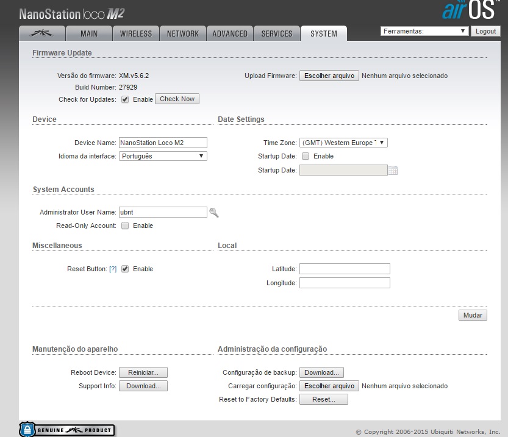Screen dimensions: 508x437
Task: Open the Reset Button [?] help link
Action: (x=113, y=269)
